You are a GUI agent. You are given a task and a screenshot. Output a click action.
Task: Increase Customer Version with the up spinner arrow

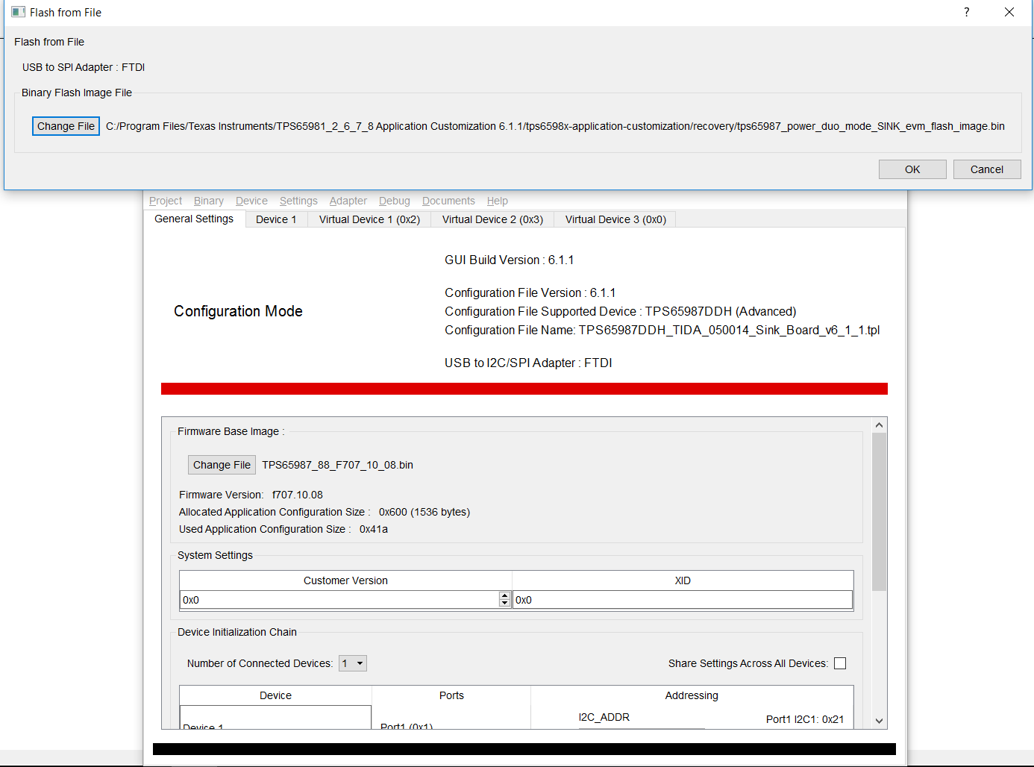504,595
